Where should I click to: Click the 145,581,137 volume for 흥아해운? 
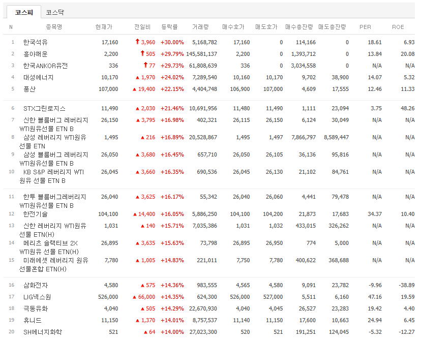[x=201, y=54]
